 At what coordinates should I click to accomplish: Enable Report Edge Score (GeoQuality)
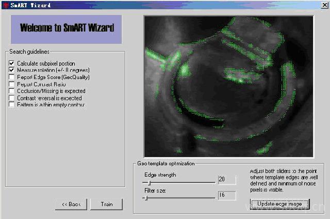12,77
